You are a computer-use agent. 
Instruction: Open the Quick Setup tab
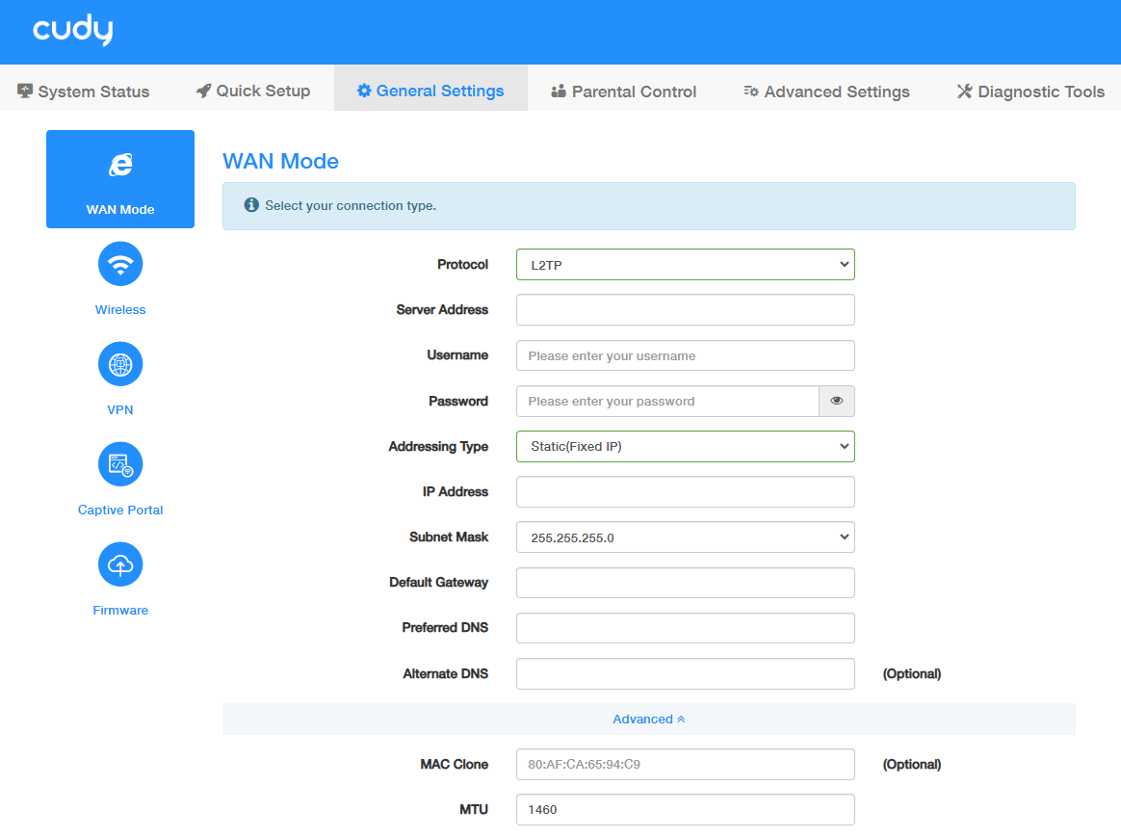253,91
